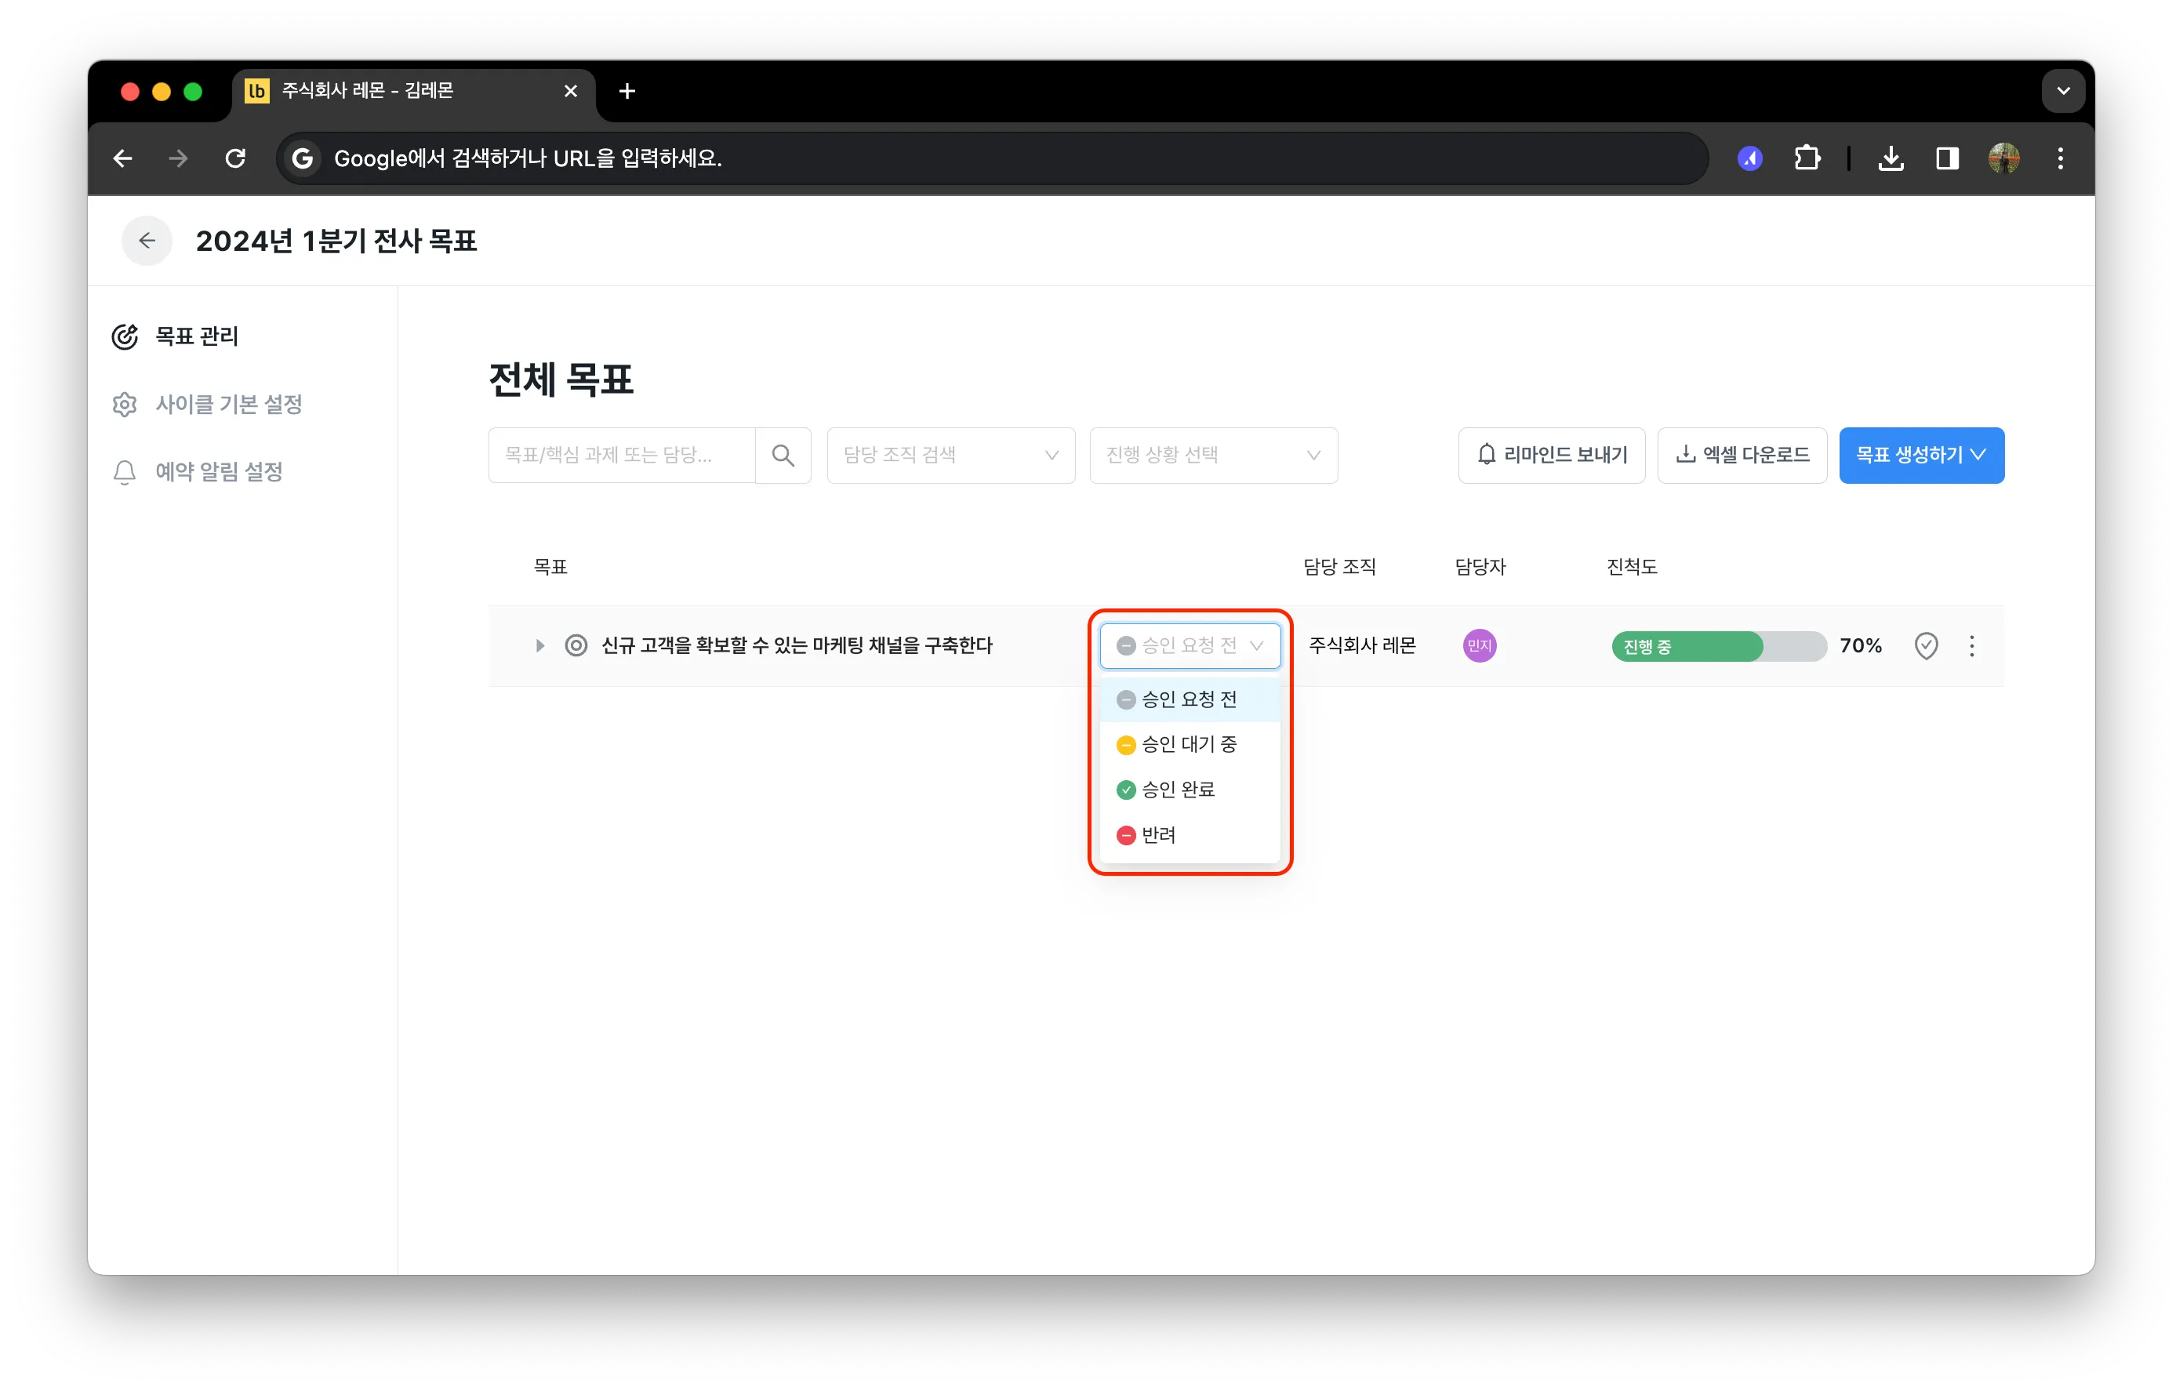The width and height of the screenshot is (2183, 1391).
Task: Click the check shield icon in row
Action: [1926, 645]
